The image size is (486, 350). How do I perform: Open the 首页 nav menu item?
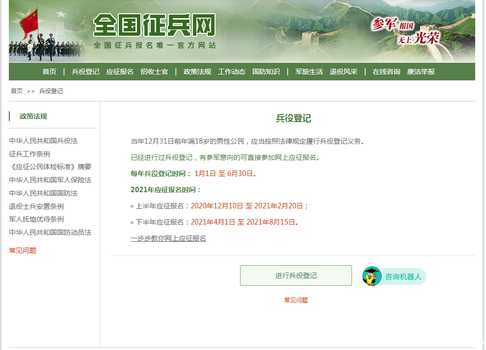49,72
